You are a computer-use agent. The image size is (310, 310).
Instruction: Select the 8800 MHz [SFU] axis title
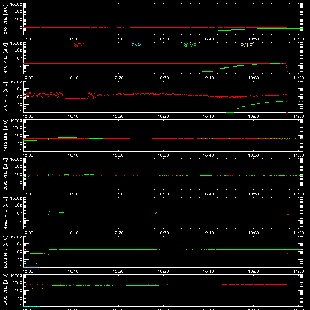(5, 251)
